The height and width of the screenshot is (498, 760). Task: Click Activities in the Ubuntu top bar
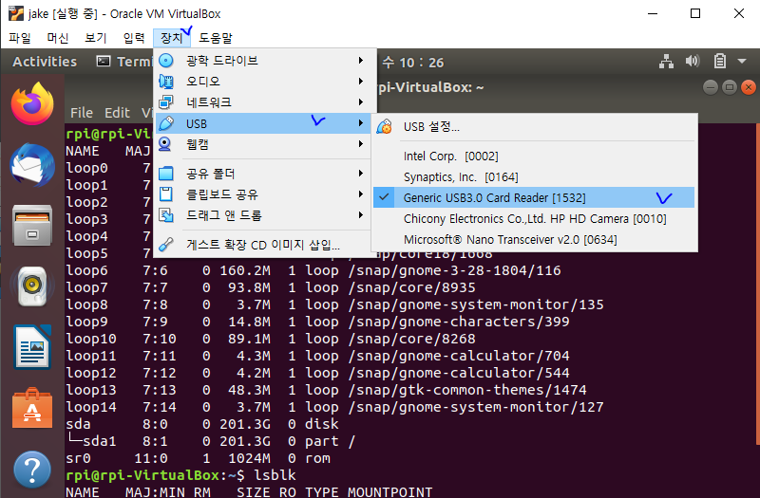[x=45, y=62]
